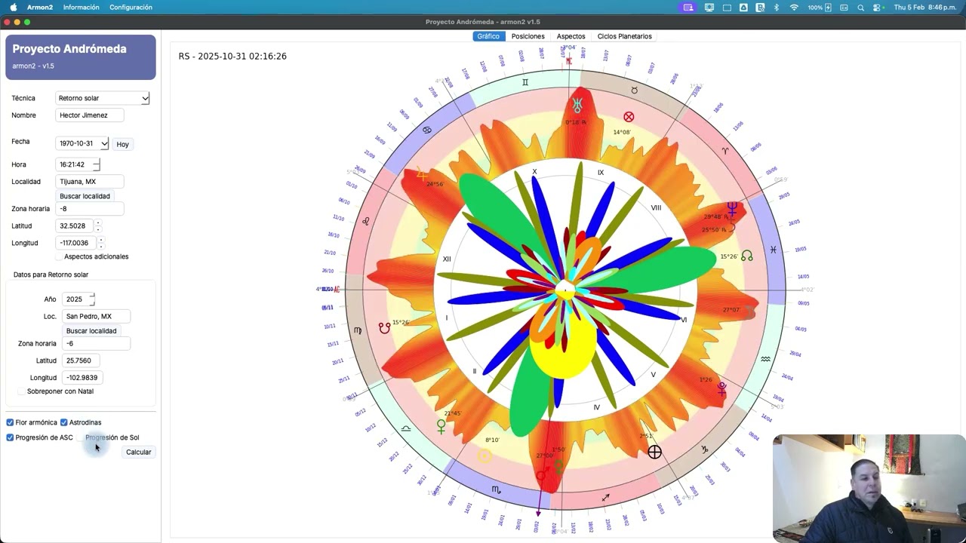Click the Pluto glyph near 1°26'

(x=721, y=389)
